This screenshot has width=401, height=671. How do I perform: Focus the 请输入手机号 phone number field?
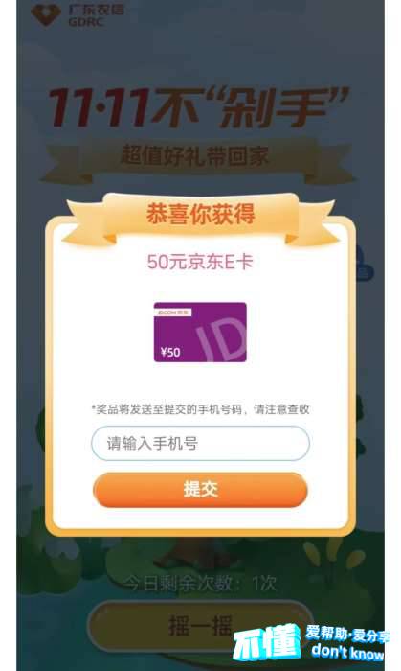(200, 443)
